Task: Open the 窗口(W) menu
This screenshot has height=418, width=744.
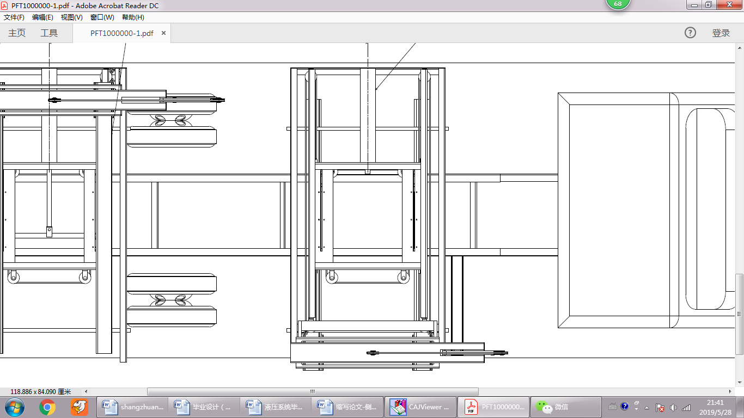Action: (102, 17)
